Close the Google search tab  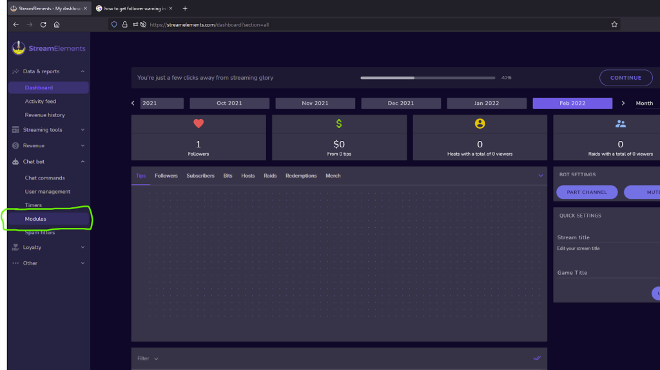tap(170, 8)
